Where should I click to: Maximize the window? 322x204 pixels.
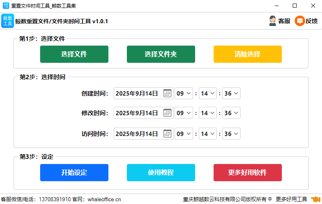tap(295, 6)
